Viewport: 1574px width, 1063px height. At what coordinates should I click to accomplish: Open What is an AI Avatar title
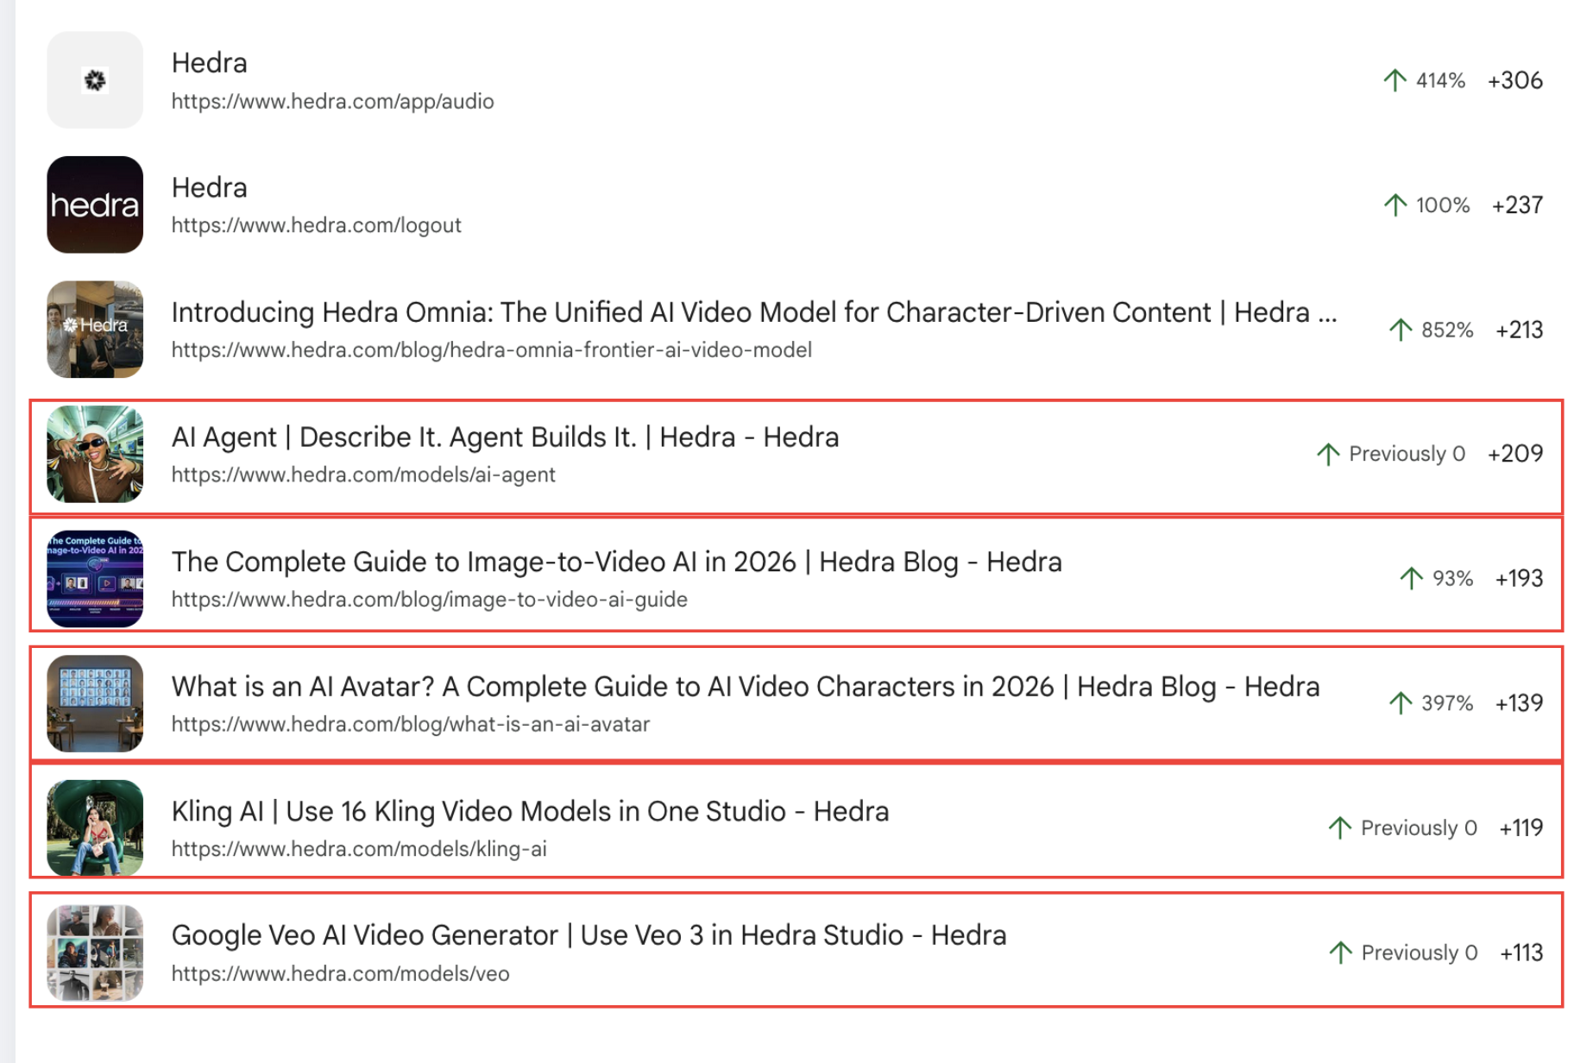746,687
